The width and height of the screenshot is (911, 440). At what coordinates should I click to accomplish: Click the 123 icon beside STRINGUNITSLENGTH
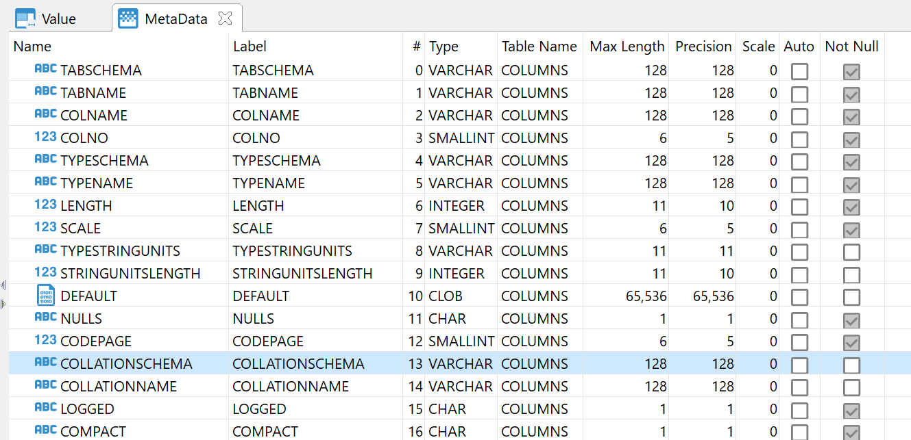pos(45,273)
